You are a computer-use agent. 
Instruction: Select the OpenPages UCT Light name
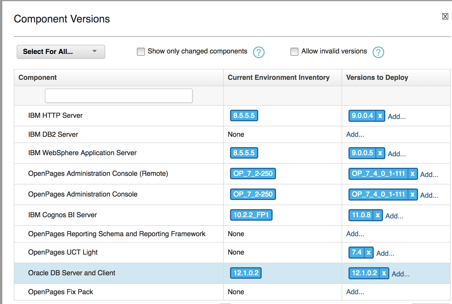click(63, 252)
